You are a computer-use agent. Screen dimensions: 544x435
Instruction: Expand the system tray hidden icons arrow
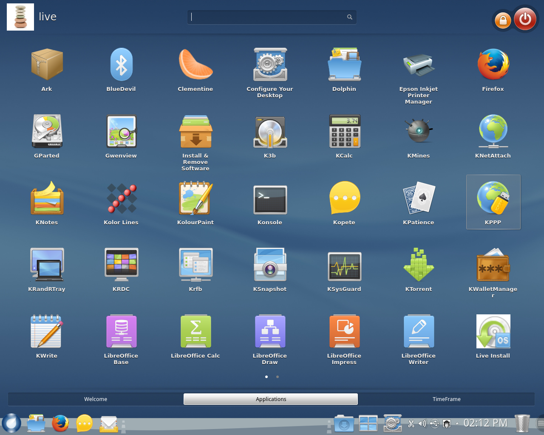[x=457, y=423]
